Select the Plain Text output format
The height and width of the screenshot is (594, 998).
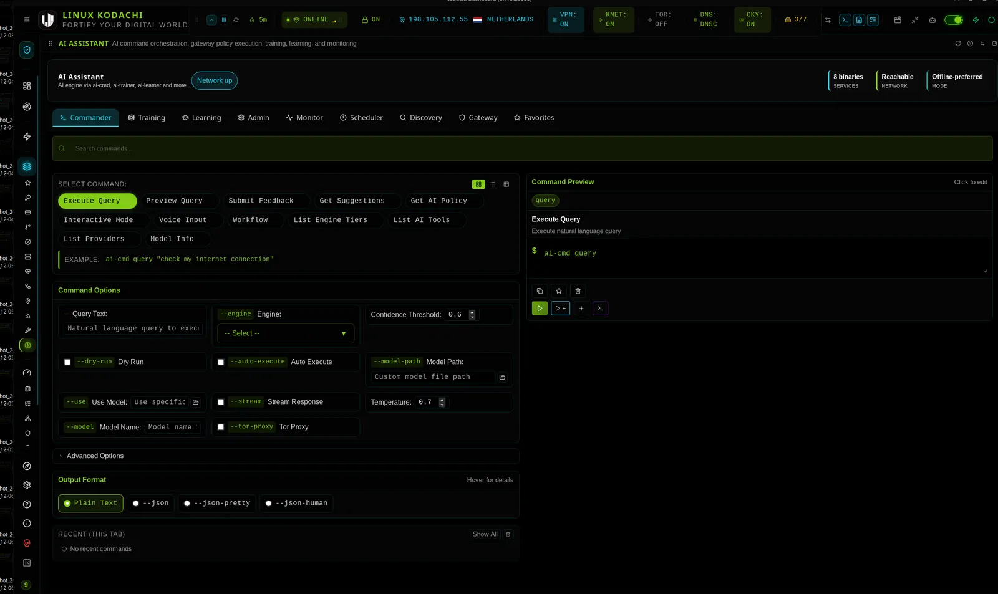tap(90, 503)
